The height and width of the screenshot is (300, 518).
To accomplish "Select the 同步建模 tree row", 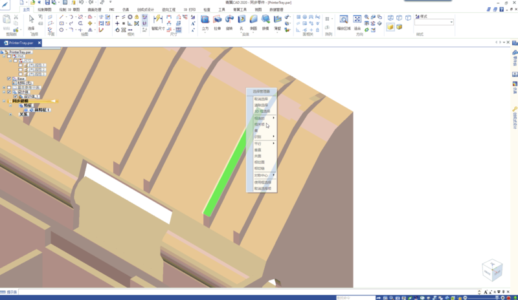I will tap(33, 101).
